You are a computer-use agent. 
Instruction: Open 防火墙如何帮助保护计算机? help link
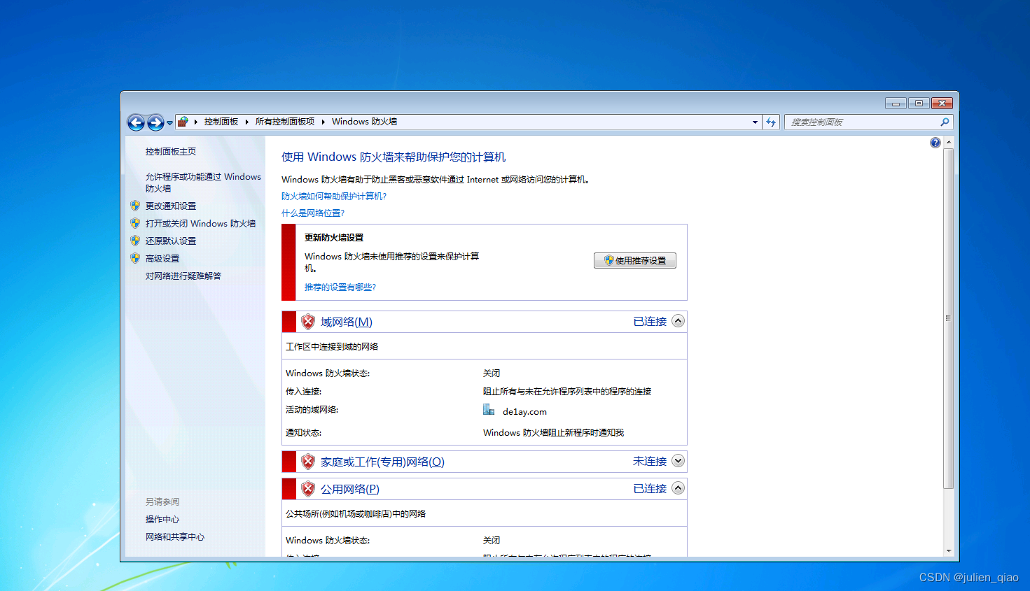pos(334,197)
